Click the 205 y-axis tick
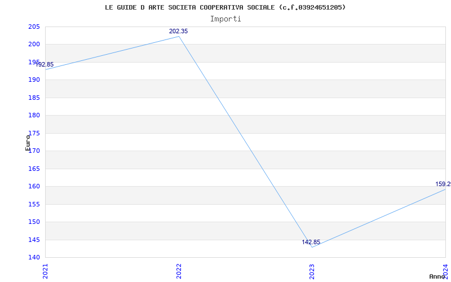Viewport: 451px width, 282px height. click(34, 27)
